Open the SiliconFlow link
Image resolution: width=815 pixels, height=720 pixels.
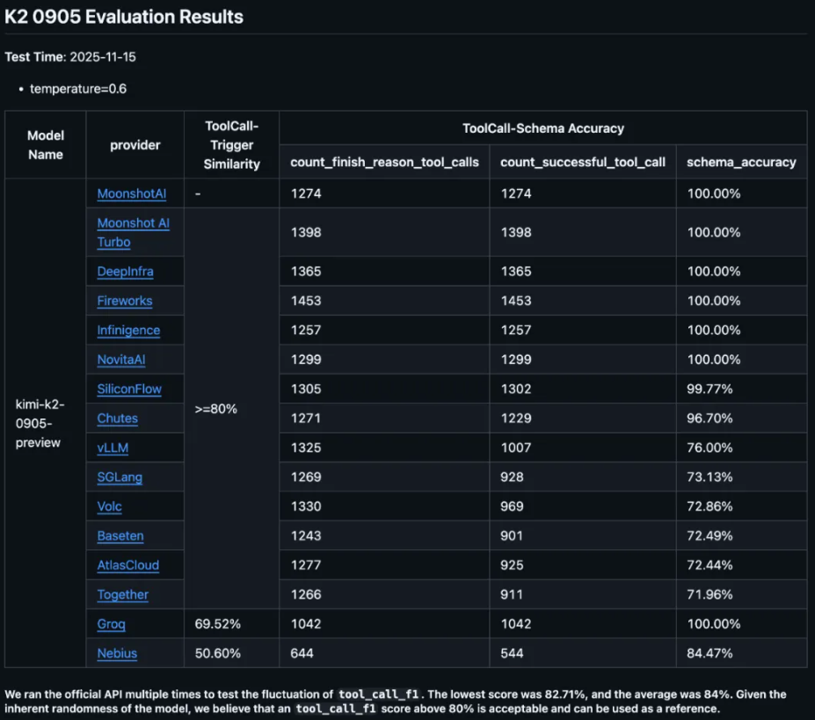[129, 389]
